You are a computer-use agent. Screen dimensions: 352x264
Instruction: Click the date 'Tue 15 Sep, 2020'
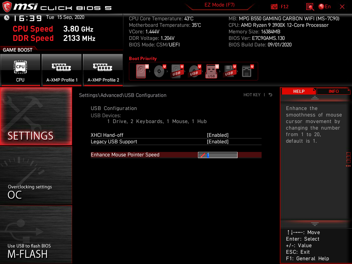coord(65,17)
